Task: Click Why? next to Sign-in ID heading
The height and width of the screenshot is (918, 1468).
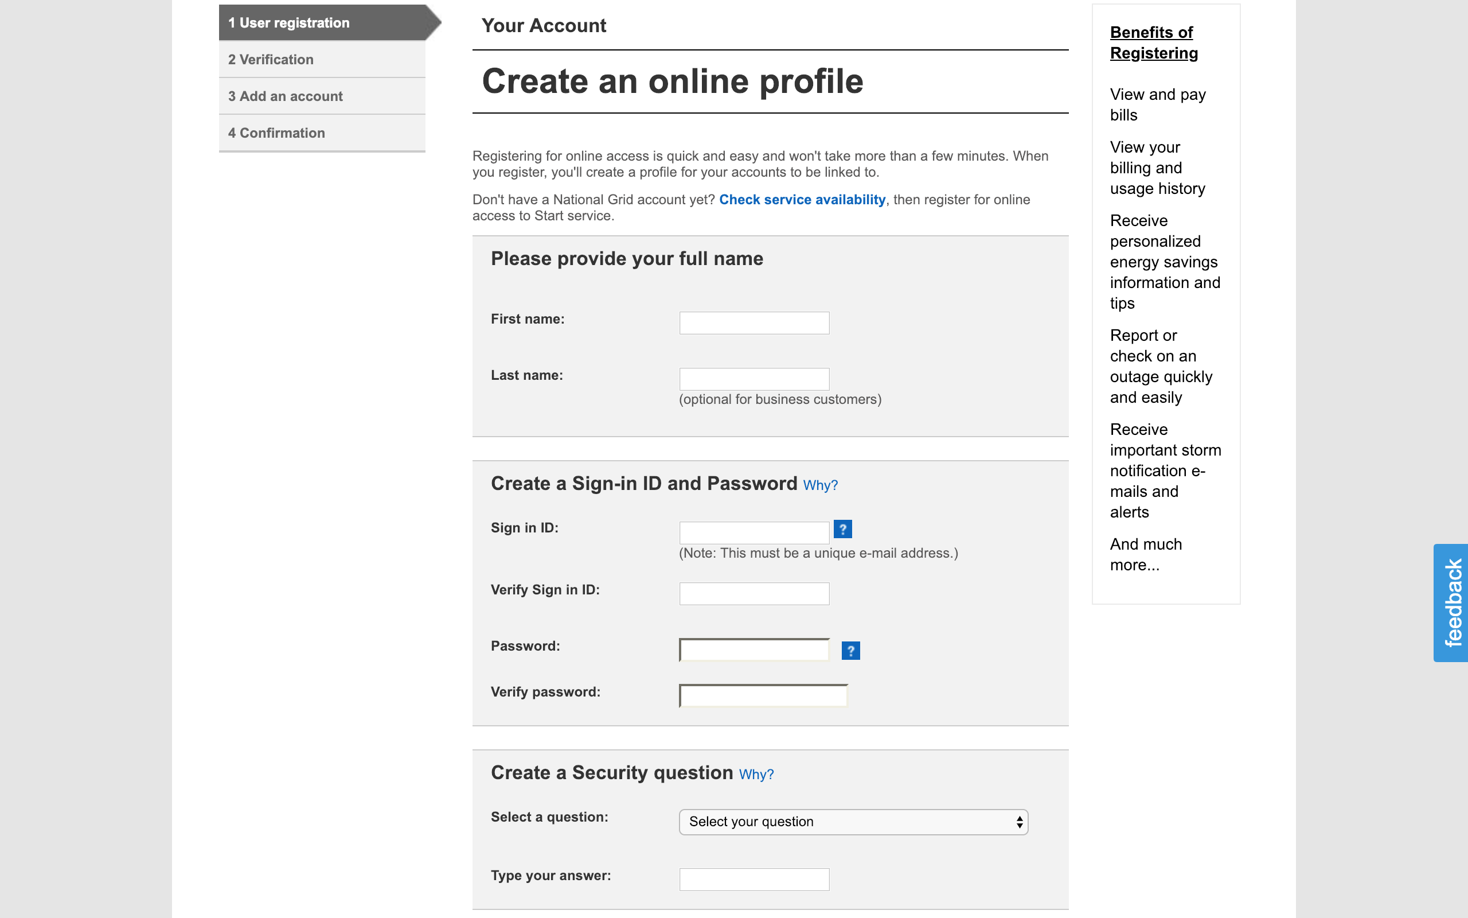Action: pyautogui.click(x=820, y=485)
